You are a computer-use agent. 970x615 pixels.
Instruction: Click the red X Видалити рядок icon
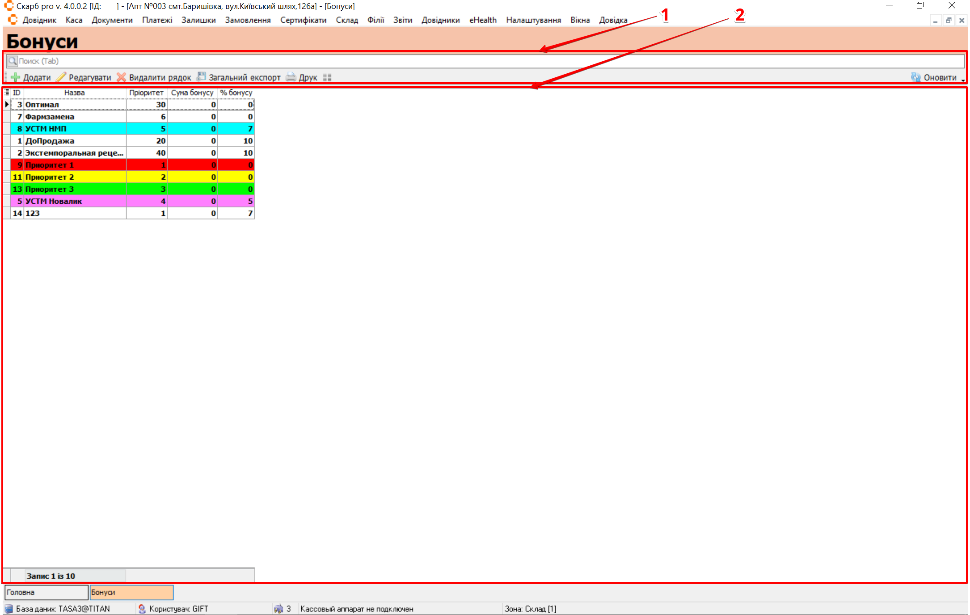point(121,77)
